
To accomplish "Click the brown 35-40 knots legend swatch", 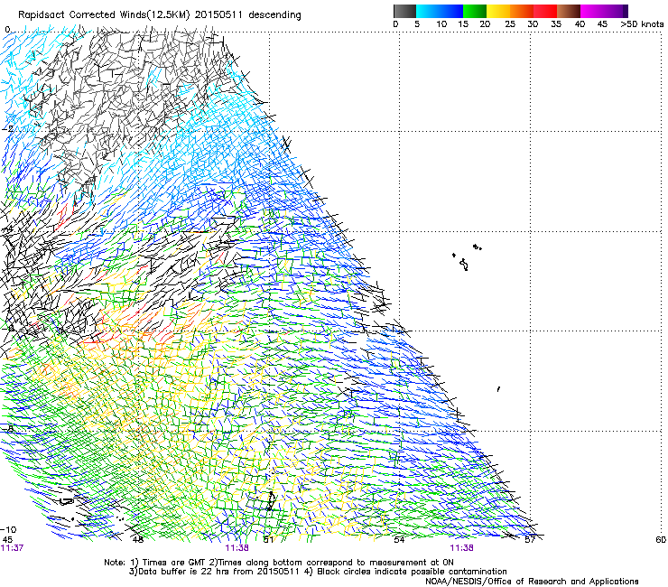I will tap(569, 11).
